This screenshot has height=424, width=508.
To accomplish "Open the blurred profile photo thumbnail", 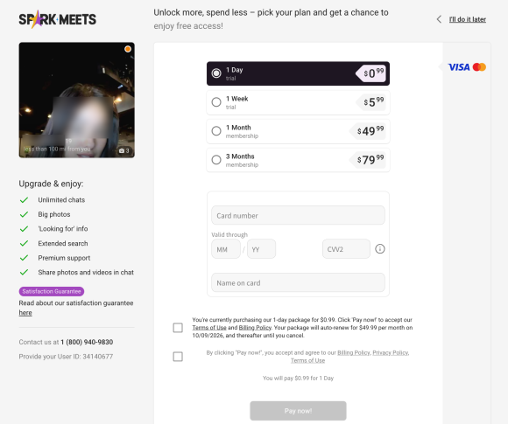I will pos(77,100).
